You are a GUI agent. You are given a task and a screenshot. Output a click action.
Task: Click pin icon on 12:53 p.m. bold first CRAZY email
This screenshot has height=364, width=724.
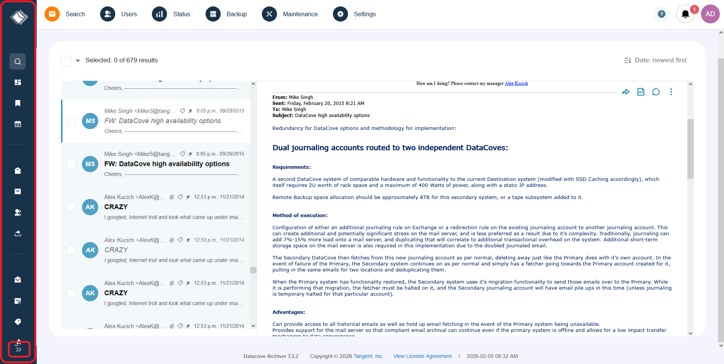pos(188,197)
